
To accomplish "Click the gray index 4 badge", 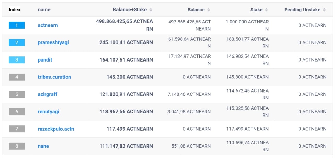I will pos(17,77).
